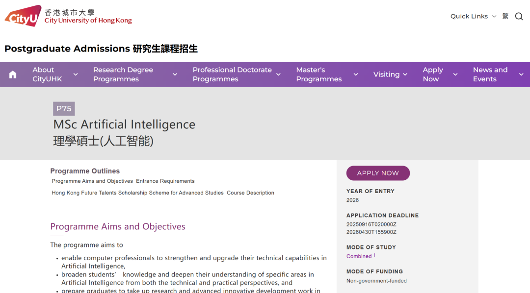Open the Research Degree Programmes menu
The width and height of the screenshot is (530, 293).
(123, 74)
